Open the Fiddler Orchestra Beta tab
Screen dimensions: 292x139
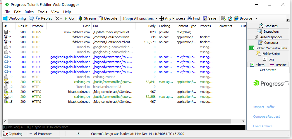[x=268, y=48]
